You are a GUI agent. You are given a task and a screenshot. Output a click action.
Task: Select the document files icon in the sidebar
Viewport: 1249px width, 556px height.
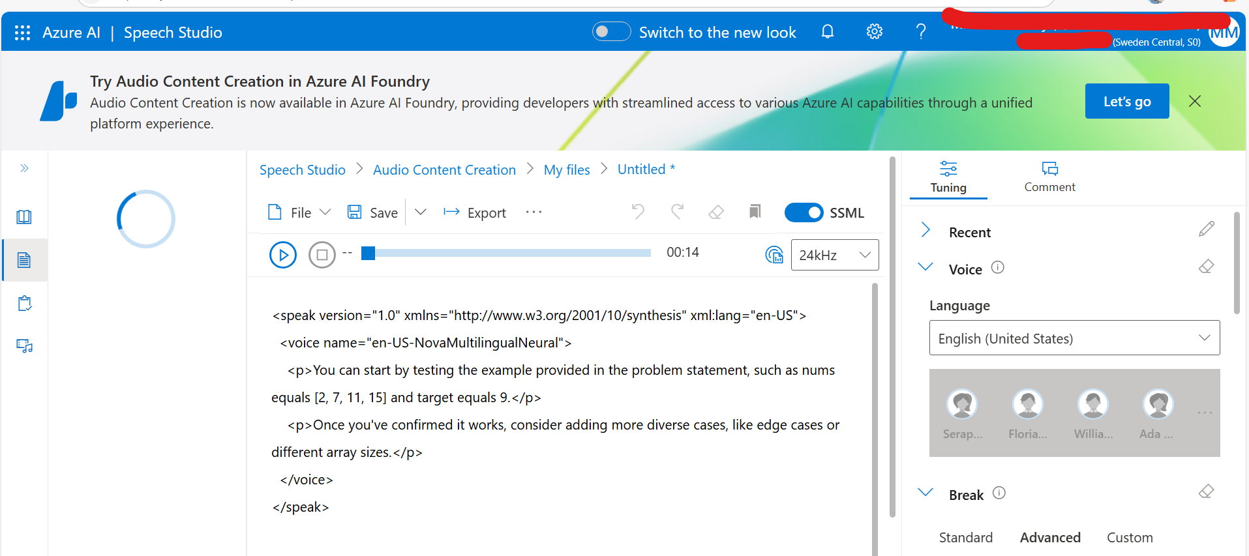click(x=24, y=260)
